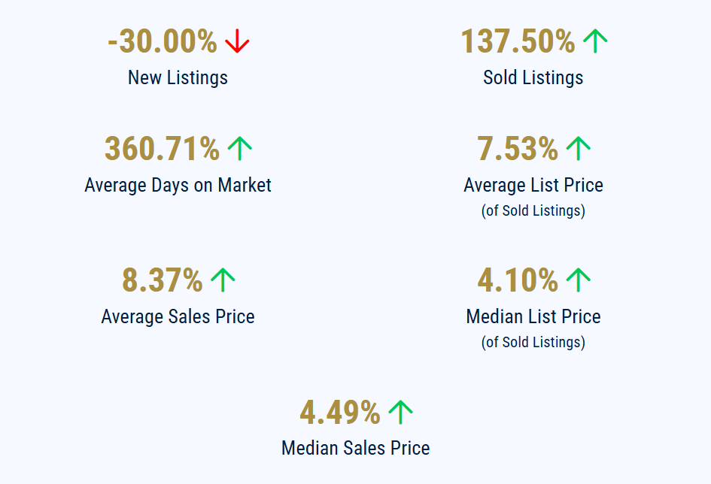Click the green up arrow beside 4.10%

click(x=578, y=280)
